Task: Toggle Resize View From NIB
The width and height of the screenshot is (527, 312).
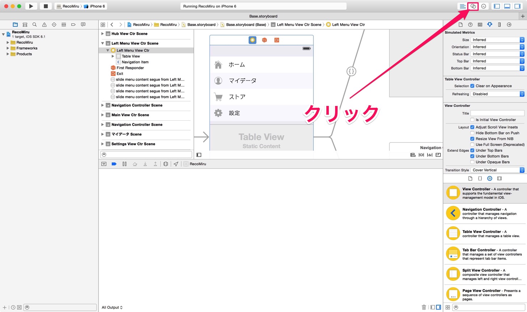Action: click(472, 139)
